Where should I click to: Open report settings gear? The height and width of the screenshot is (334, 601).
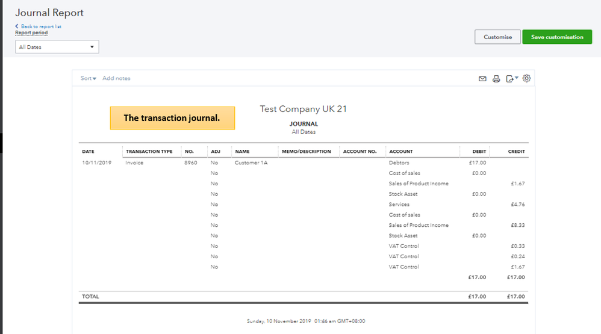(527, 78)
